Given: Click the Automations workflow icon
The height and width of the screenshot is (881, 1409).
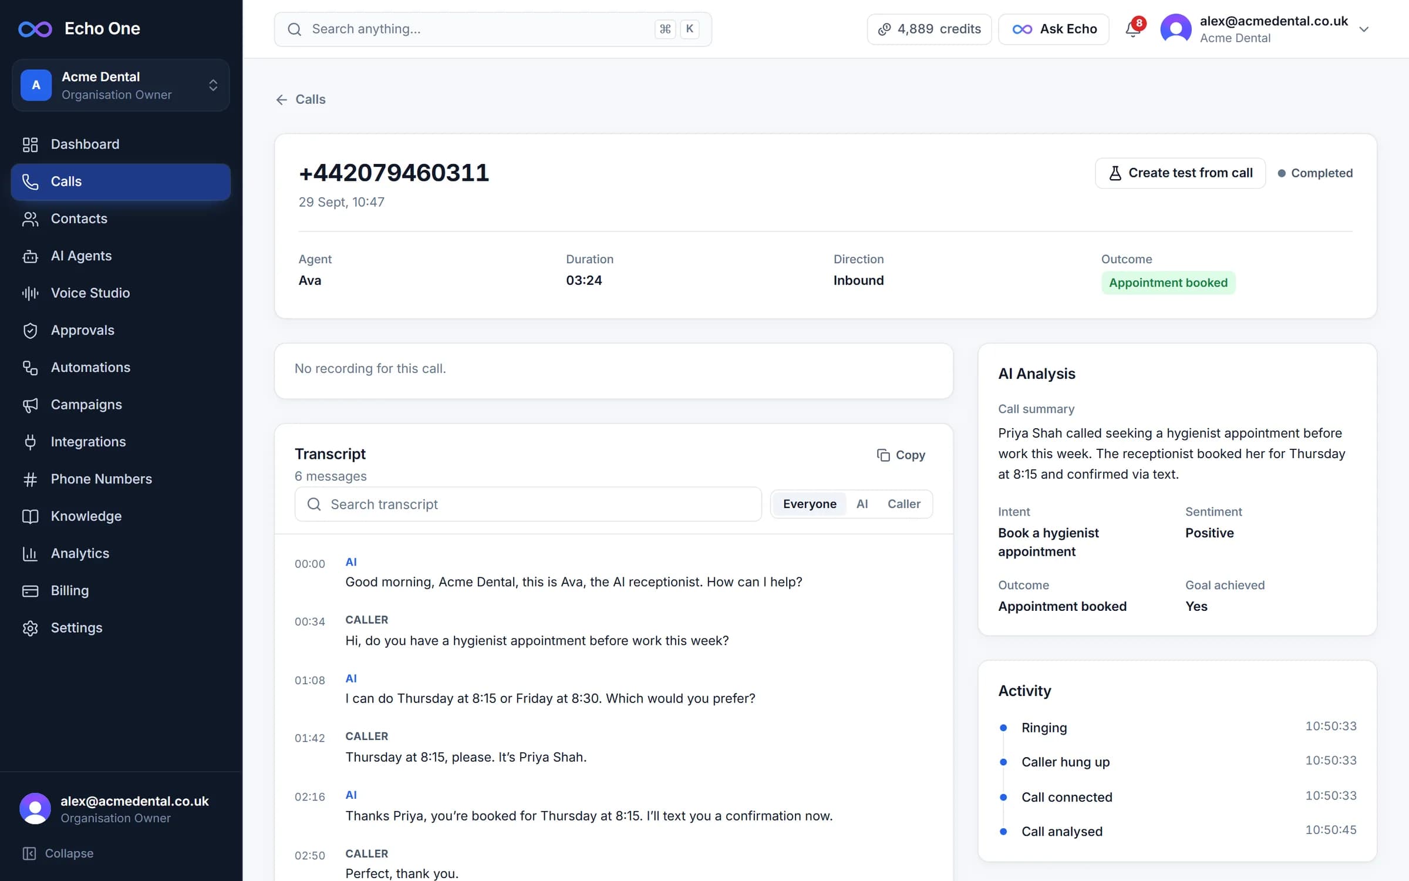Looking at the screenshot, I should 30,368.
